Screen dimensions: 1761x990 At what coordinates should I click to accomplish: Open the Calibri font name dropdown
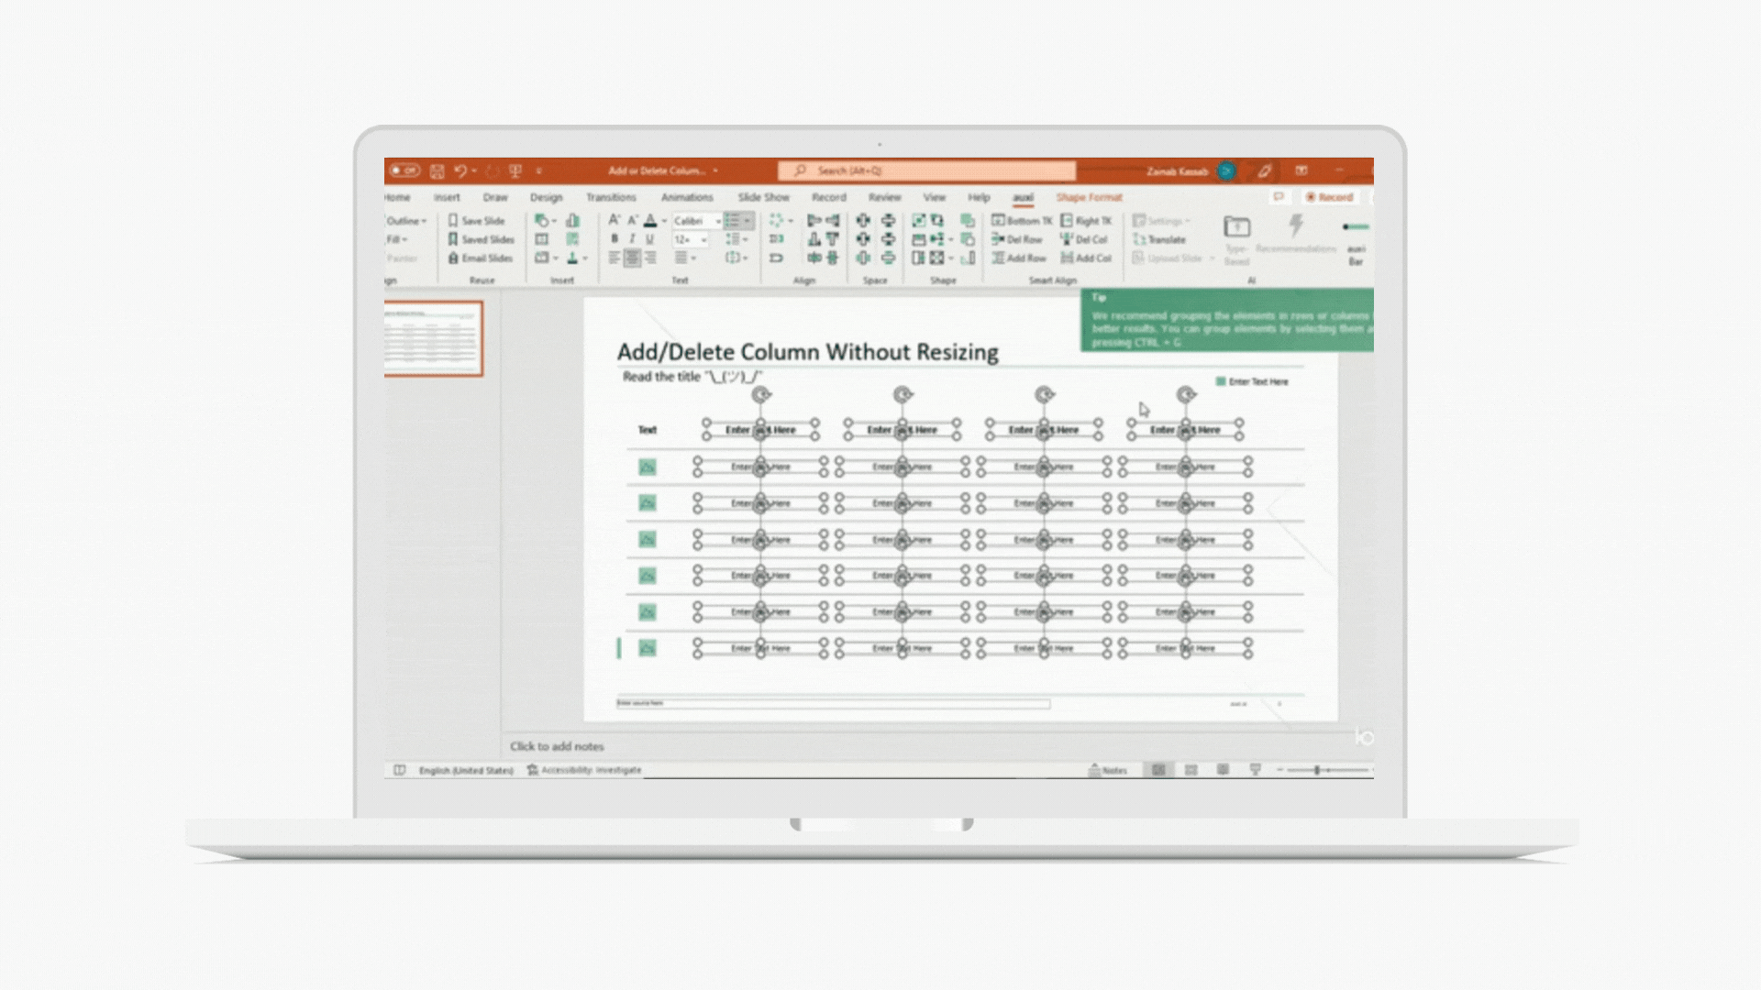pyautogui.click(x=718, y=221)
